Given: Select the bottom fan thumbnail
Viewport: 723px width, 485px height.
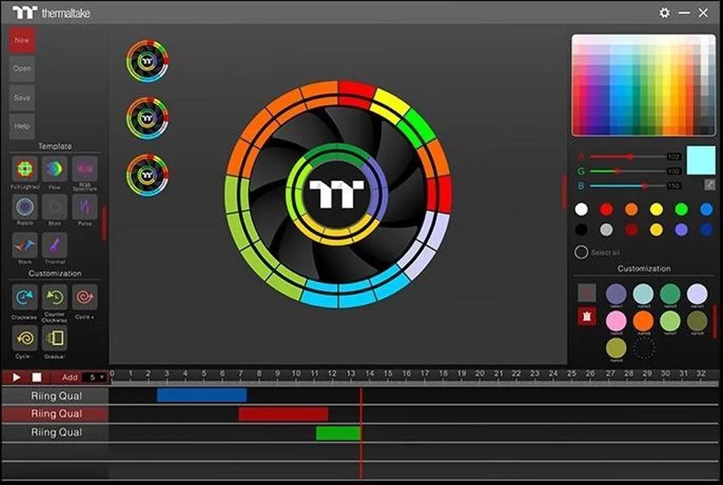Looking at the screenshot, I should click(x=148, y=175).
